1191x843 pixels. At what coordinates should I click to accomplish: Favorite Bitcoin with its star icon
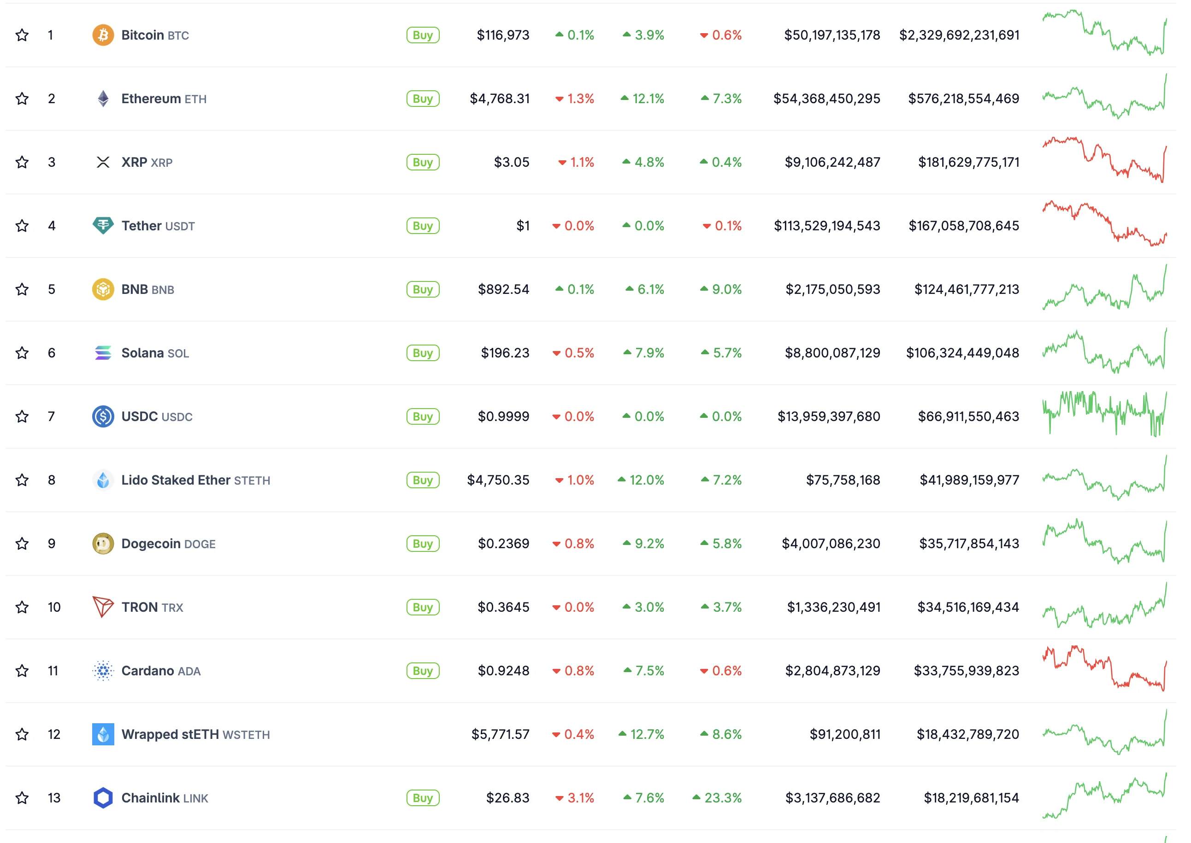click(x=22, y=35)
